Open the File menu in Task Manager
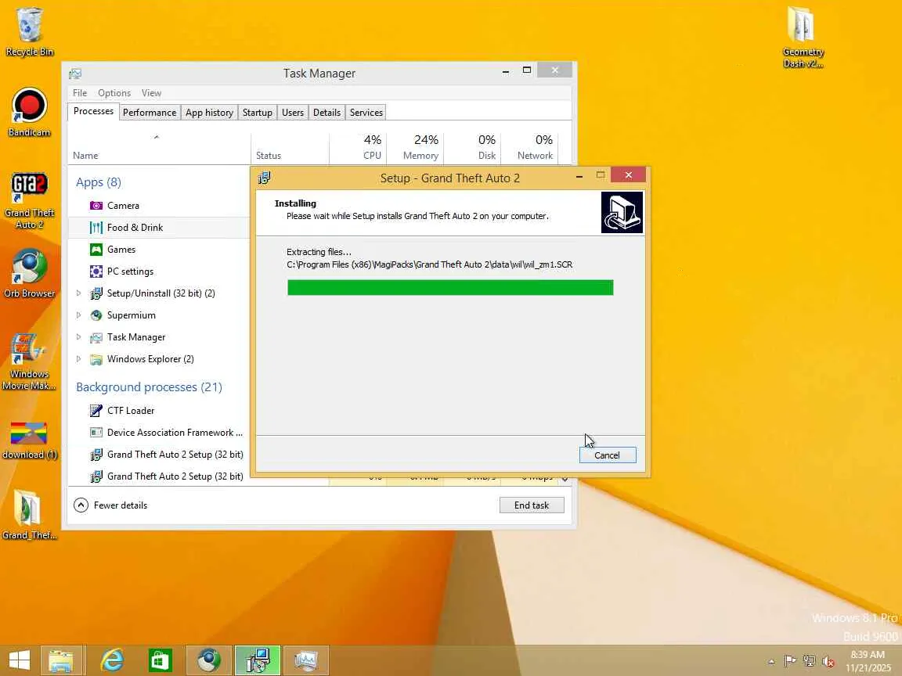Screen dimensions: 902x676 point(79,93)
